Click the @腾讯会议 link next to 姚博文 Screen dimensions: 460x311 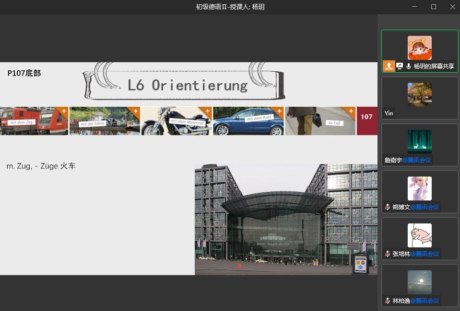point(425,207)
